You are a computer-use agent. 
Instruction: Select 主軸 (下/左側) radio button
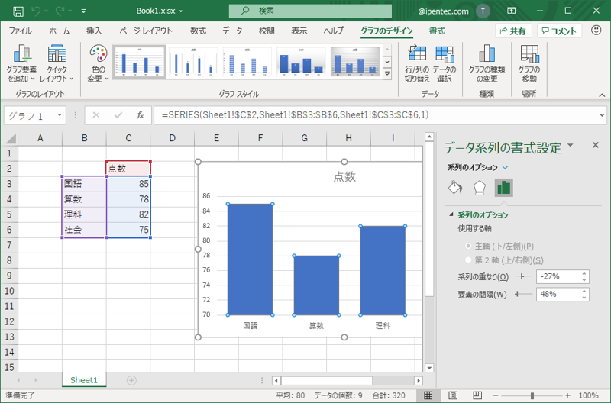[468, 247]
